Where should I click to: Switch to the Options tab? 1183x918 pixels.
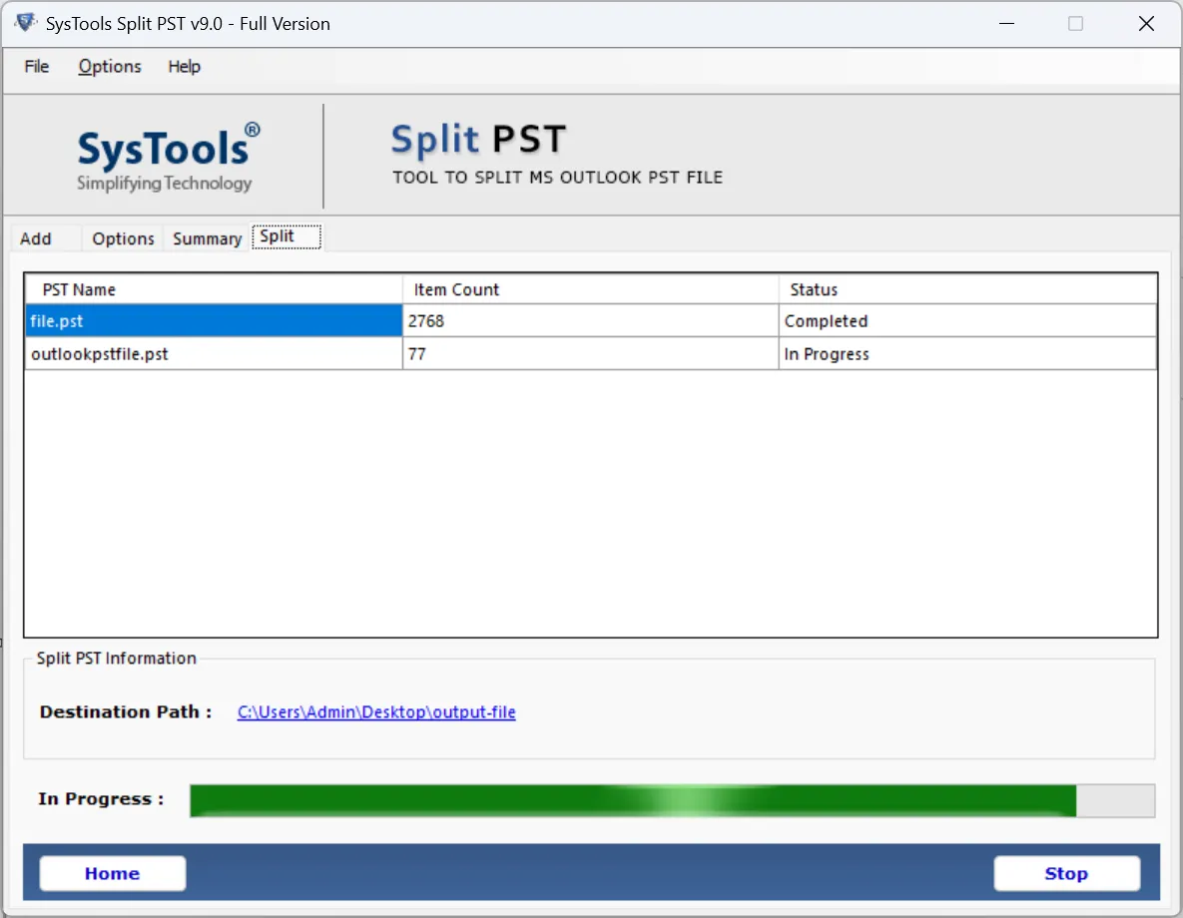coord(123,238)
